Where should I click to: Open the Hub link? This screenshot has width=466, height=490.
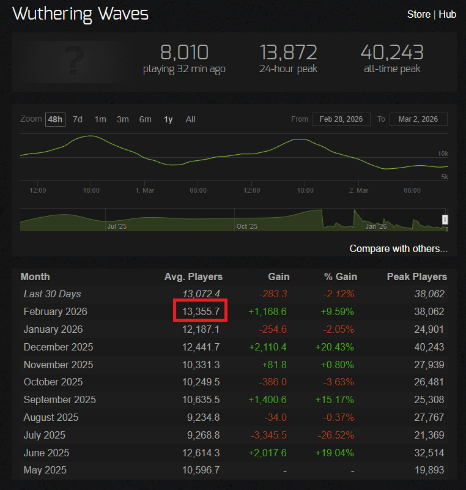tap(447, 14)
